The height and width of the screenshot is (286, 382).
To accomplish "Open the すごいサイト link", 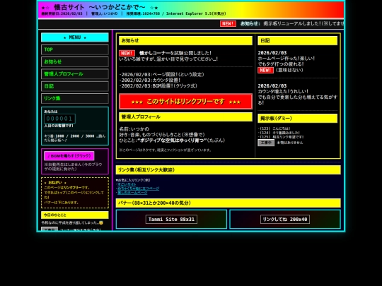I will click(x=127, y=184).
